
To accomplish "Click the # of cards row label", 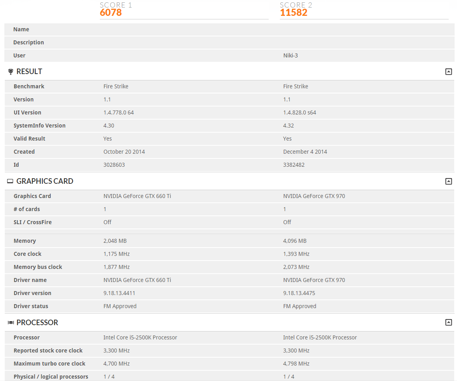I will tap(27, 209).
